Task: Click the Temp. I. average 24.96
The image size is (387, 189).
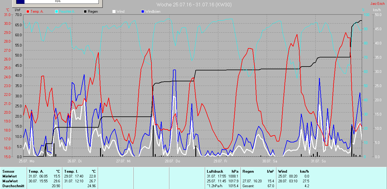Action: pos(92,186)
